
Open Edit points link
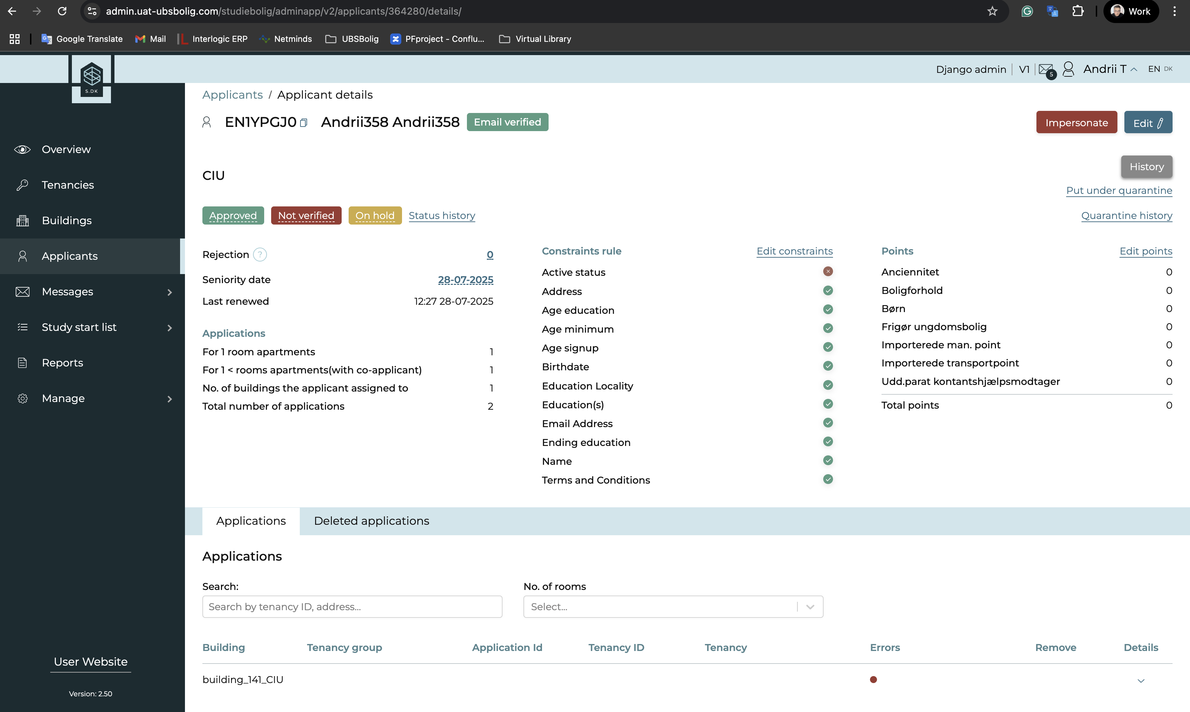click(x=1145, y=251)
